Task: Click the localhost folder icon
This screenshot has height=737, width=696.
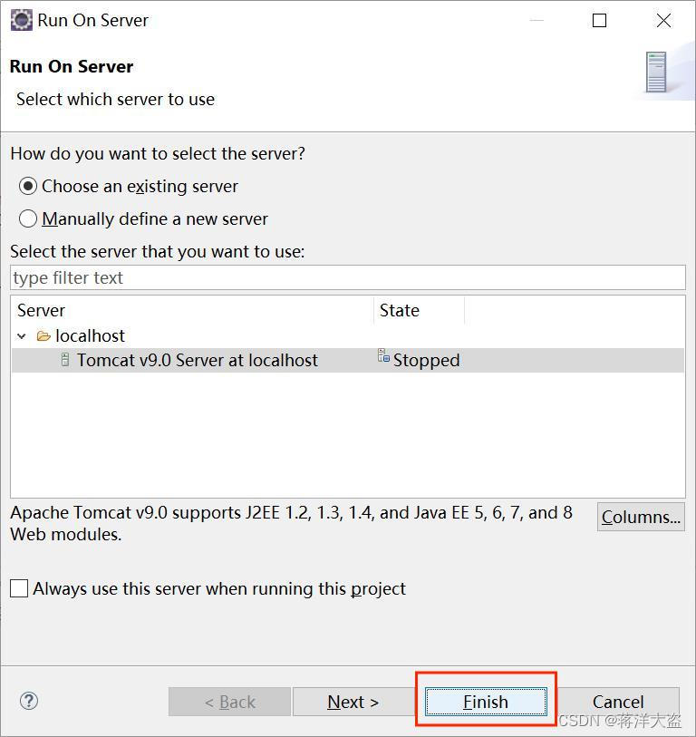Action: click(43, 336)
